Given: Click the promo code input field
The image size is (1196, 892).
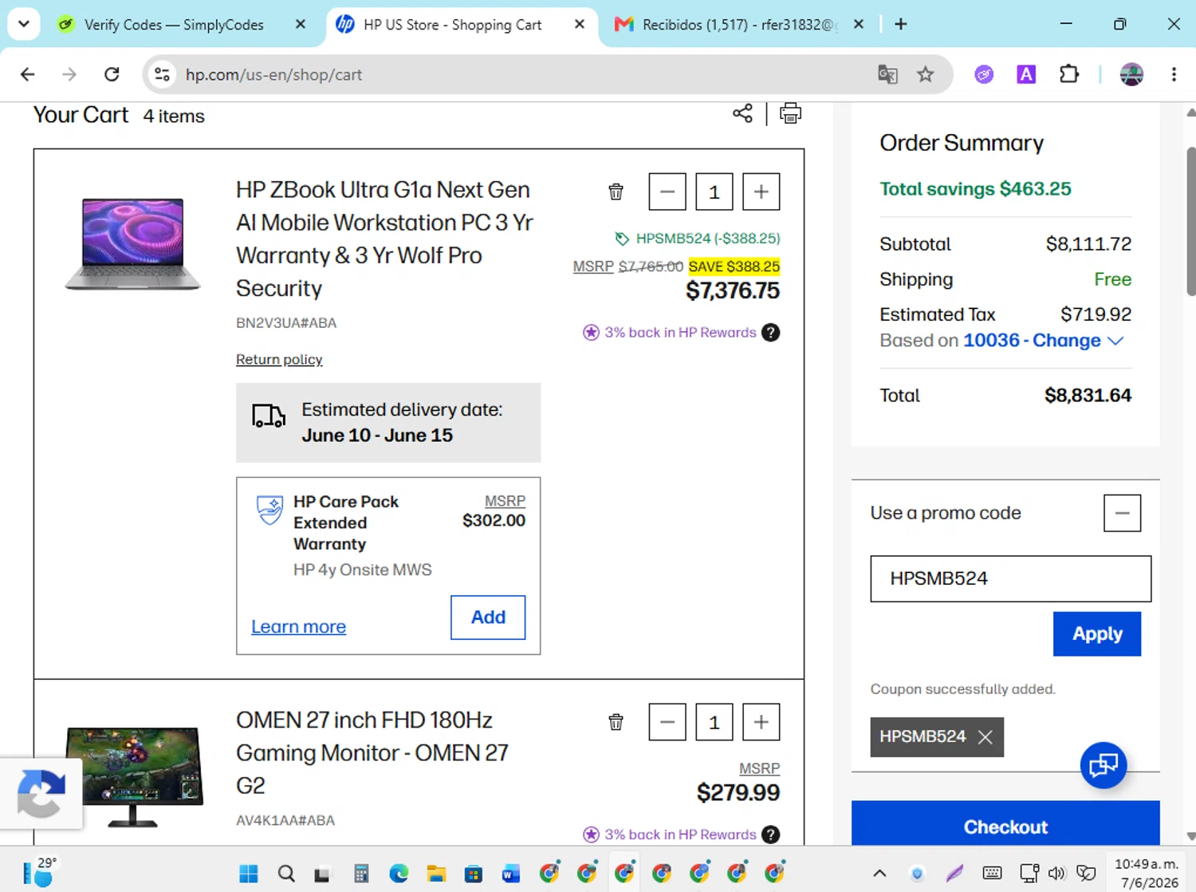Looking at the screenshot, I should coord(1010,578).
